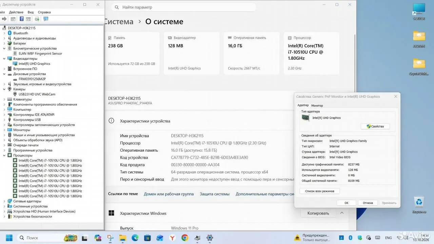Image resolution: width=434 pixels, height=244 pixels.
Task: Open the Справка menu in Device Manager
Action: tap(44, 12)
